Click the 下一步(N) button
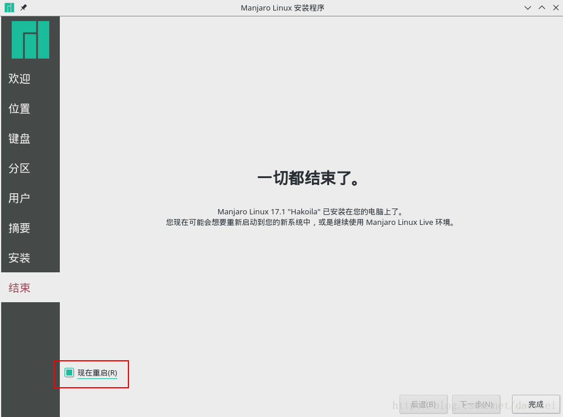 coord(476,405)
